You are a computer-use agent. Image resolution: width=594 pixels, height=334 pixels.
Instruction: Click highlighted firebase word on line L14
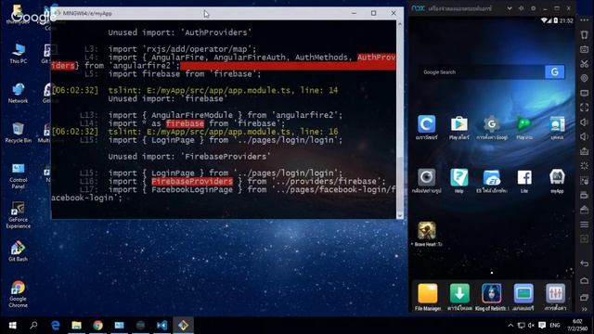tap(185, 123)
